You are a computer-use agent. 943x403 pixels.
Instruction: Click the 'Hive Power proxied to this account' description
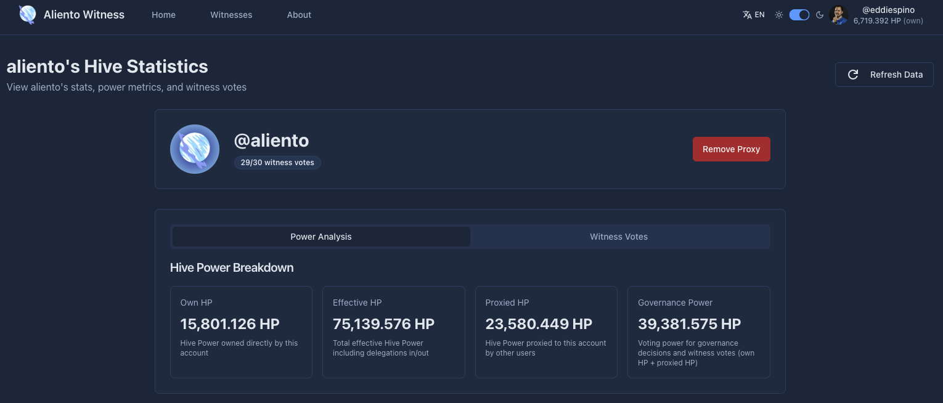(x=546, y=348)
